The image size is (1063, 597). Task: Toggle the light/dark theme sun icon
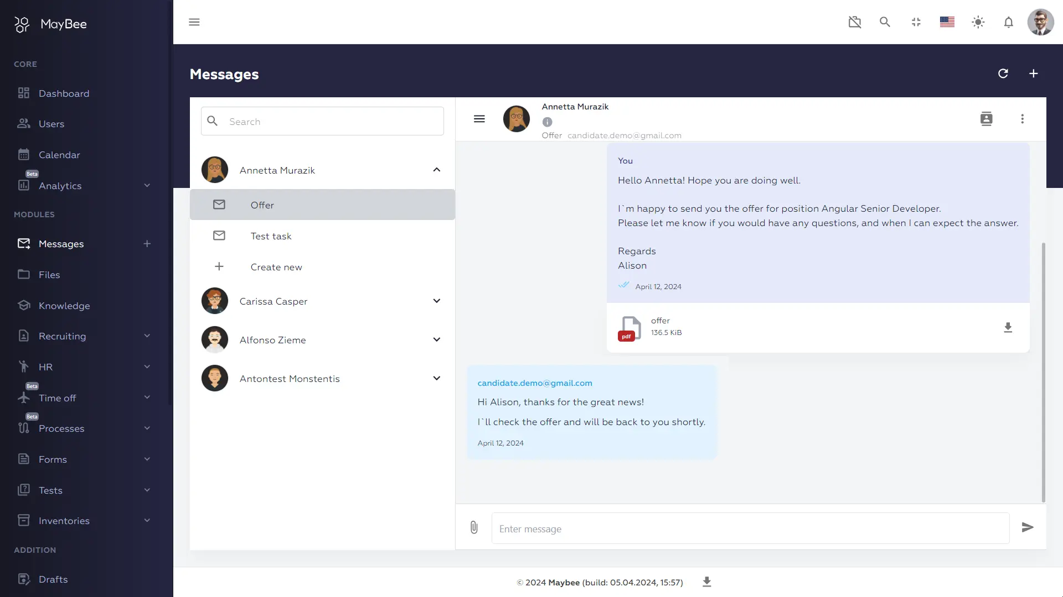978,22
